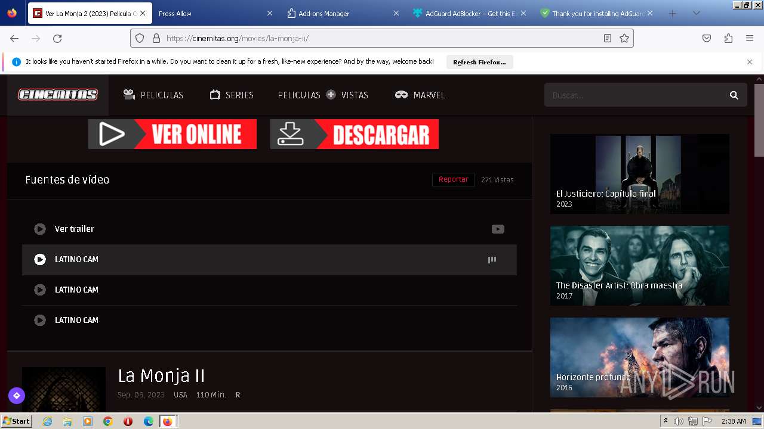Click the VER ONLINE banner button
The width and height of the screenshot is (764, 429).
[x=172, y=134]
